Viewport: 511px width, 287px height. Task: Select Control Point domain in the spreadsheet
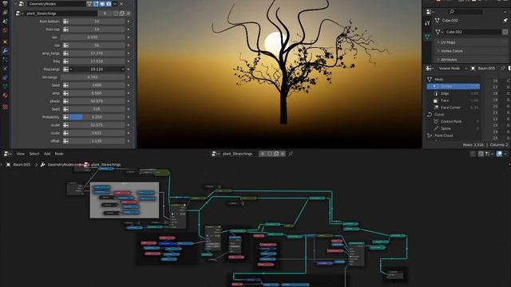pyautogui.click(x=454, y=121)
